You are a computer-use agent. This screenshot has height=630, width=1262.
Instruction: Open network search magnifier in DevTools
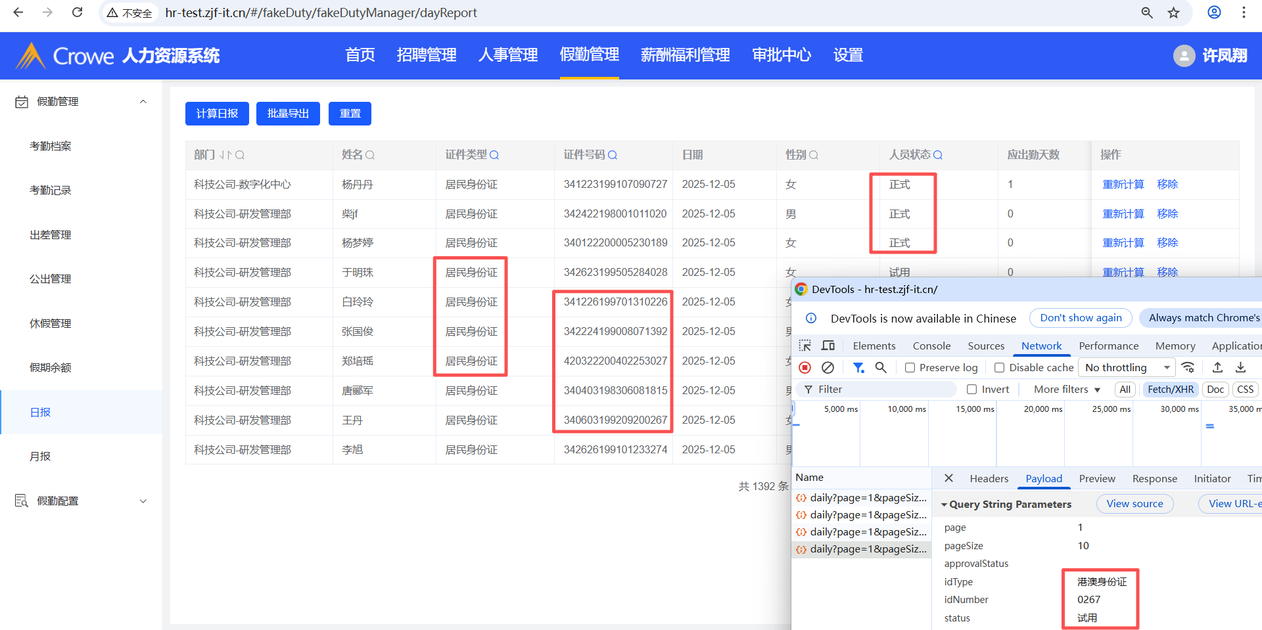pos(881,368)
